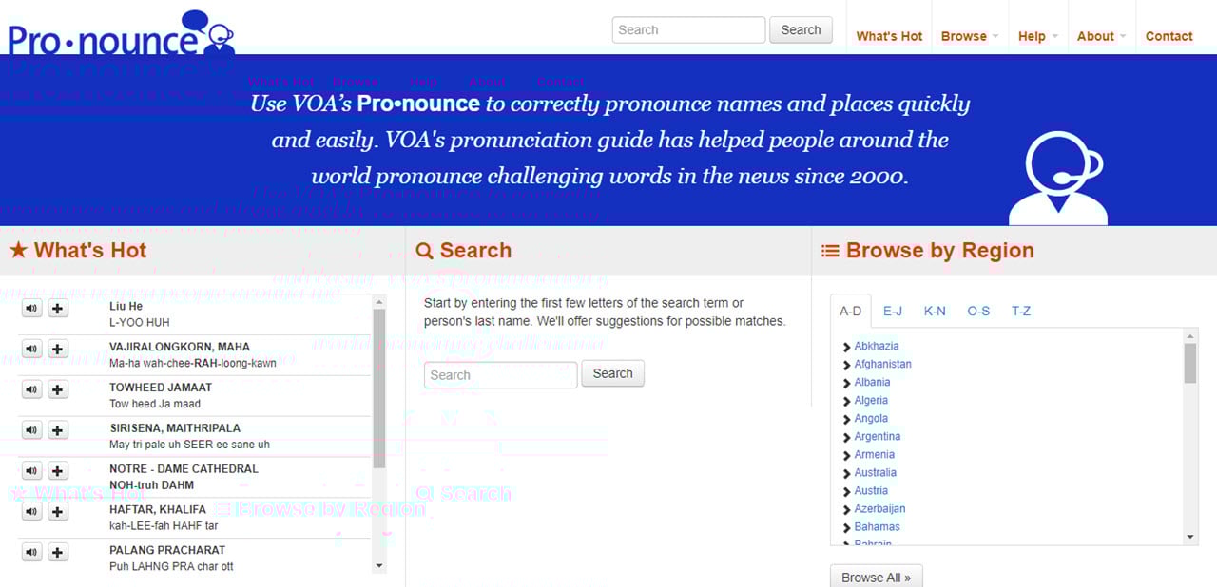Screen dimensions: 1217x587
Task: Play audio for PALANG PRACHARAT
Action: [32, 552]
